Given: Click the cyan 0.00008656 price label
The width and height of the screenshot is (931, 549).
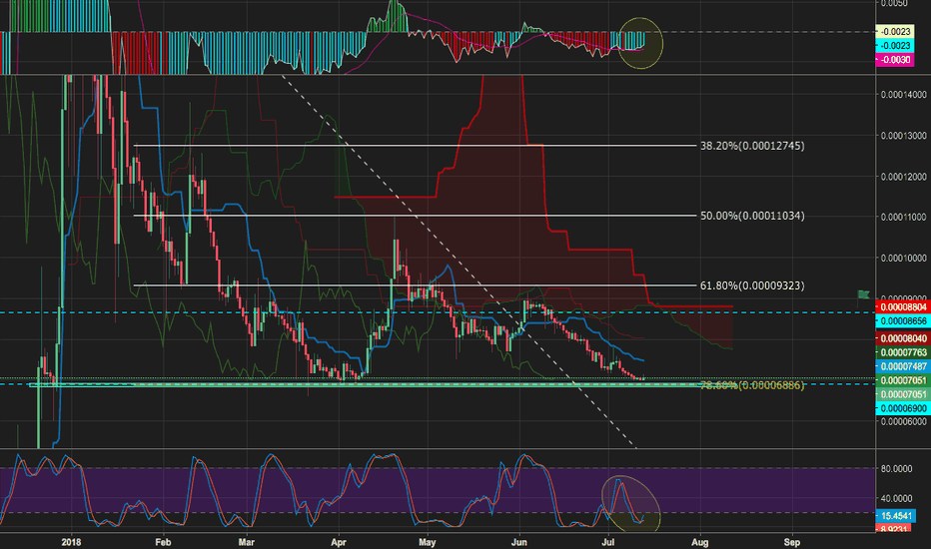Looking at the screenshot, I should click(902, 321).
